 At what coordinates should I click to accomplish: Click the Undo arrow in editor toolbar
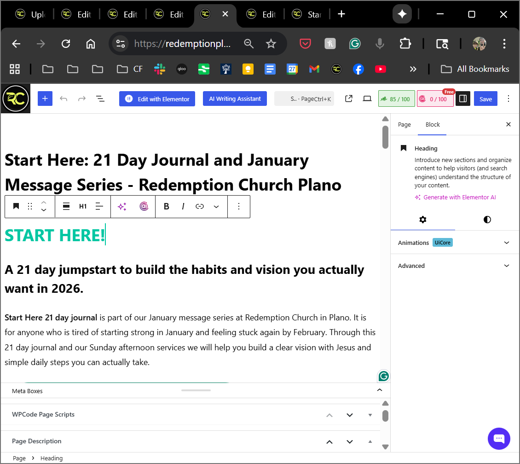click(x=64, y=99)
